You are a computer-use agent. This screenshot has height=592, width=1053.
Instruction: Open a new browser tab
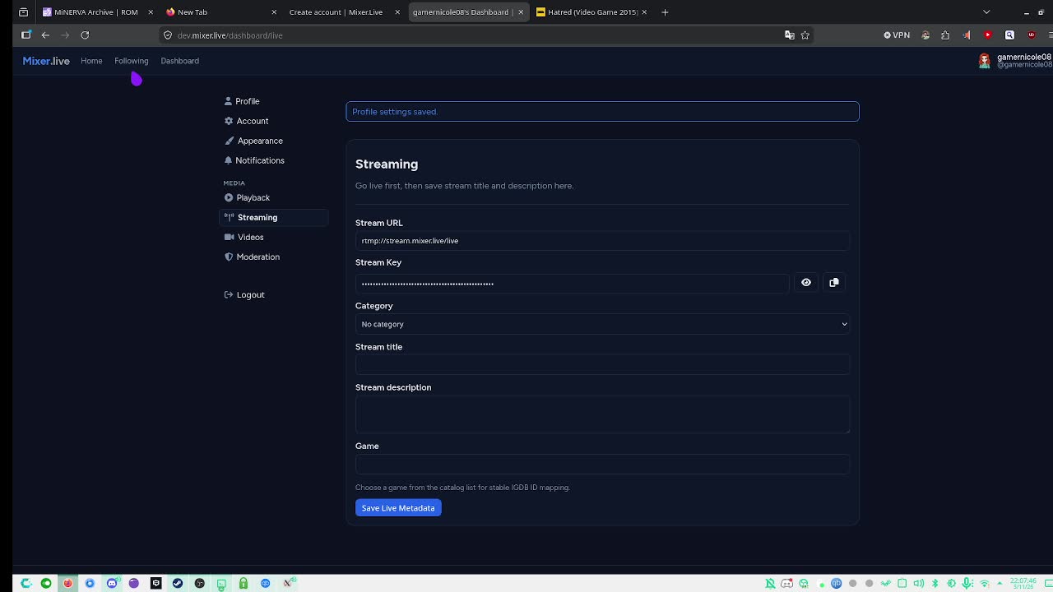[x=665, y=12]
